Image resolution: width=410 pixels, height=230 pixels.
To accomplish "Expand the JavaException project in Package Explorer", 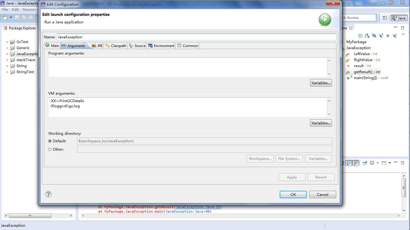I will (x=7, y=54).
